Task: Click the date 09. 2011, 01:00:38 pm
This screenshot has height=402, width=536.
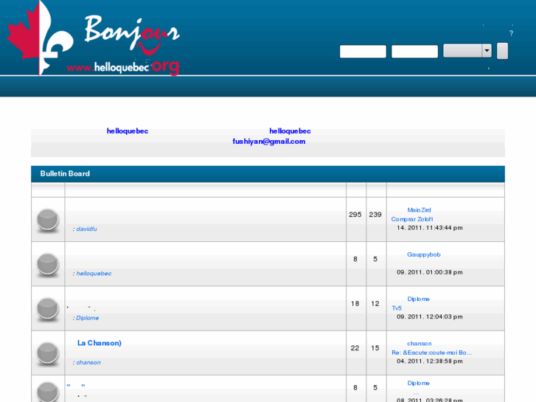Action: (430, 272)
